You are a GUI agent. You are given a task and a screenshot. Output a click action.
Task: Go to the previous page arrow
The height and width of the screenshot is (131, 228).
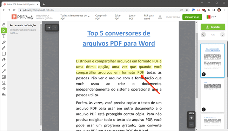coord(203,35)
